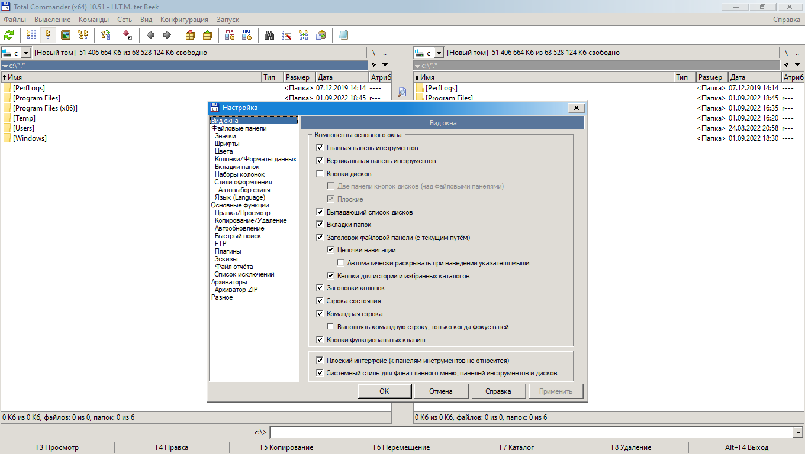Open the FTP connect toolbar icon
Image resolution: width=805 pixels, height=454 pixels.
(230, 35)
